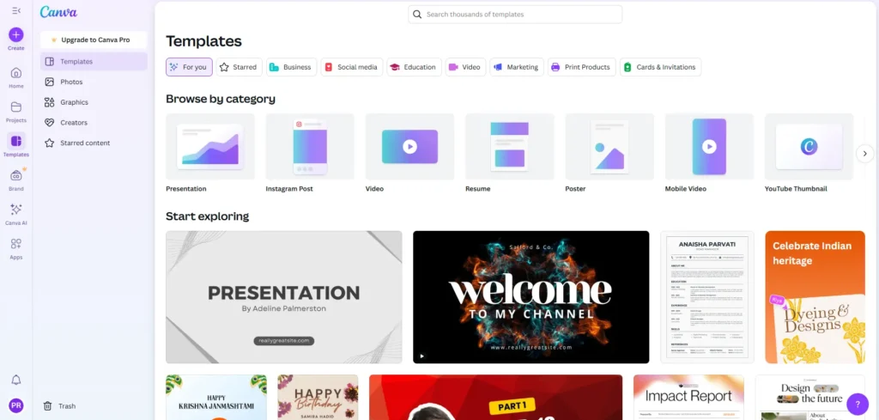Open Graphics in the side menu
This screenshot has height=420, width=879.
94,102
